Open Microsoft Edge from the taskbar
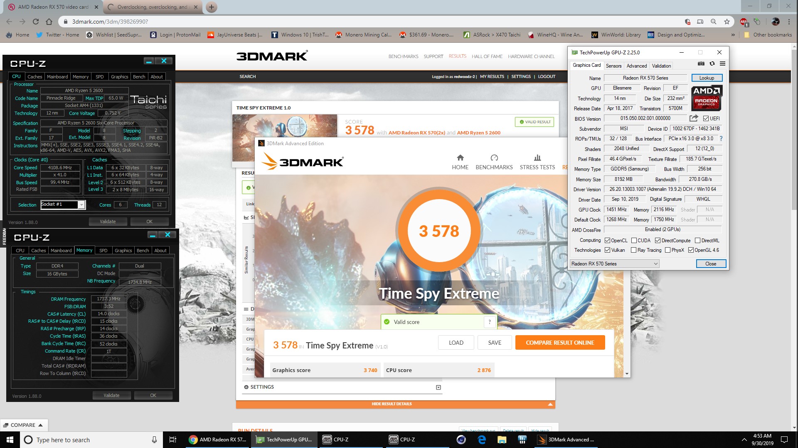 (482, 440)
